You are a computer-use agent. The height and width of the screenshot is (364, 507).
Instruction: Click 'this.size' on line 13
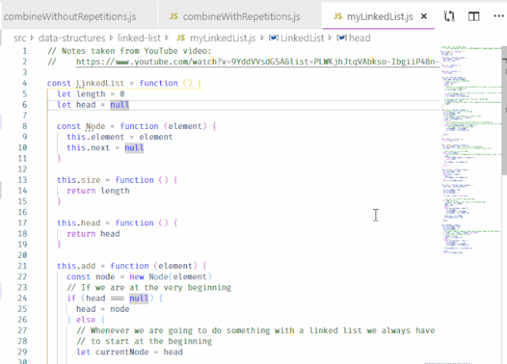(x=78, y=180)
